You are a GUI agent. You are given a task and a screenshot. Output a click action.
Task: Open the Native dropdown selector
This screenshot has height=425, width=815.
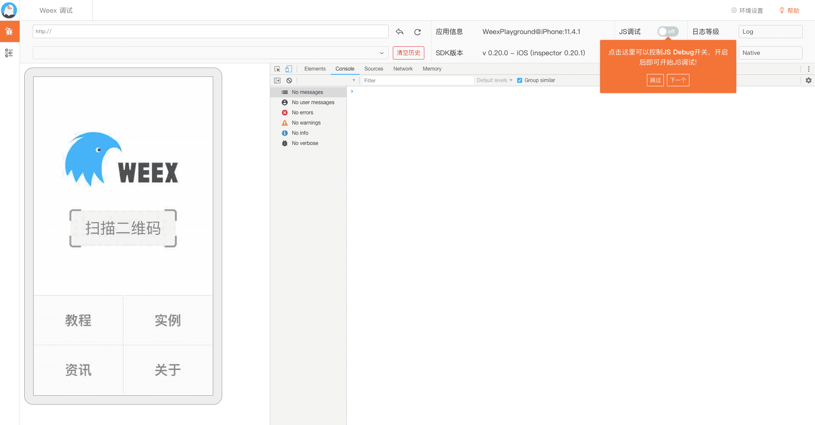[770, 53]
